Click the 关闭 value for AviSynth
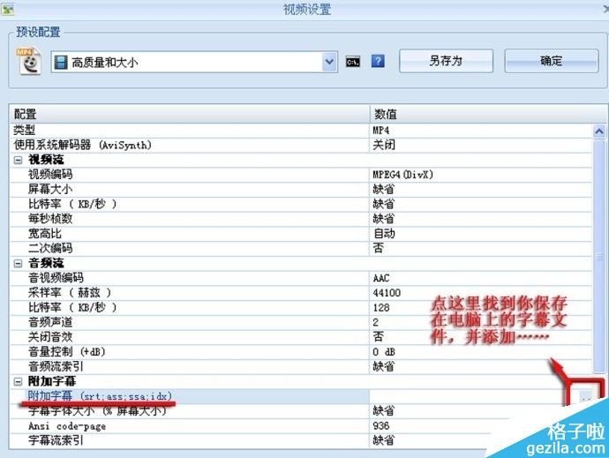The height and width of the screenshot is (458, 609). (x=481, y=146)
